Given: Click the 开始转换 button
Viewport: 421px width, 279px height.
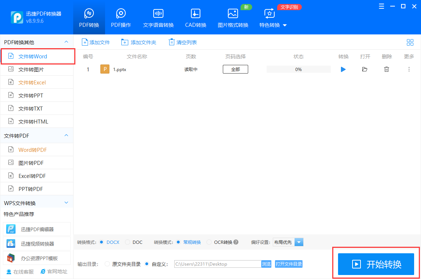Looking at the screenshot, I should pyautogui.click(x=376, y=264).
